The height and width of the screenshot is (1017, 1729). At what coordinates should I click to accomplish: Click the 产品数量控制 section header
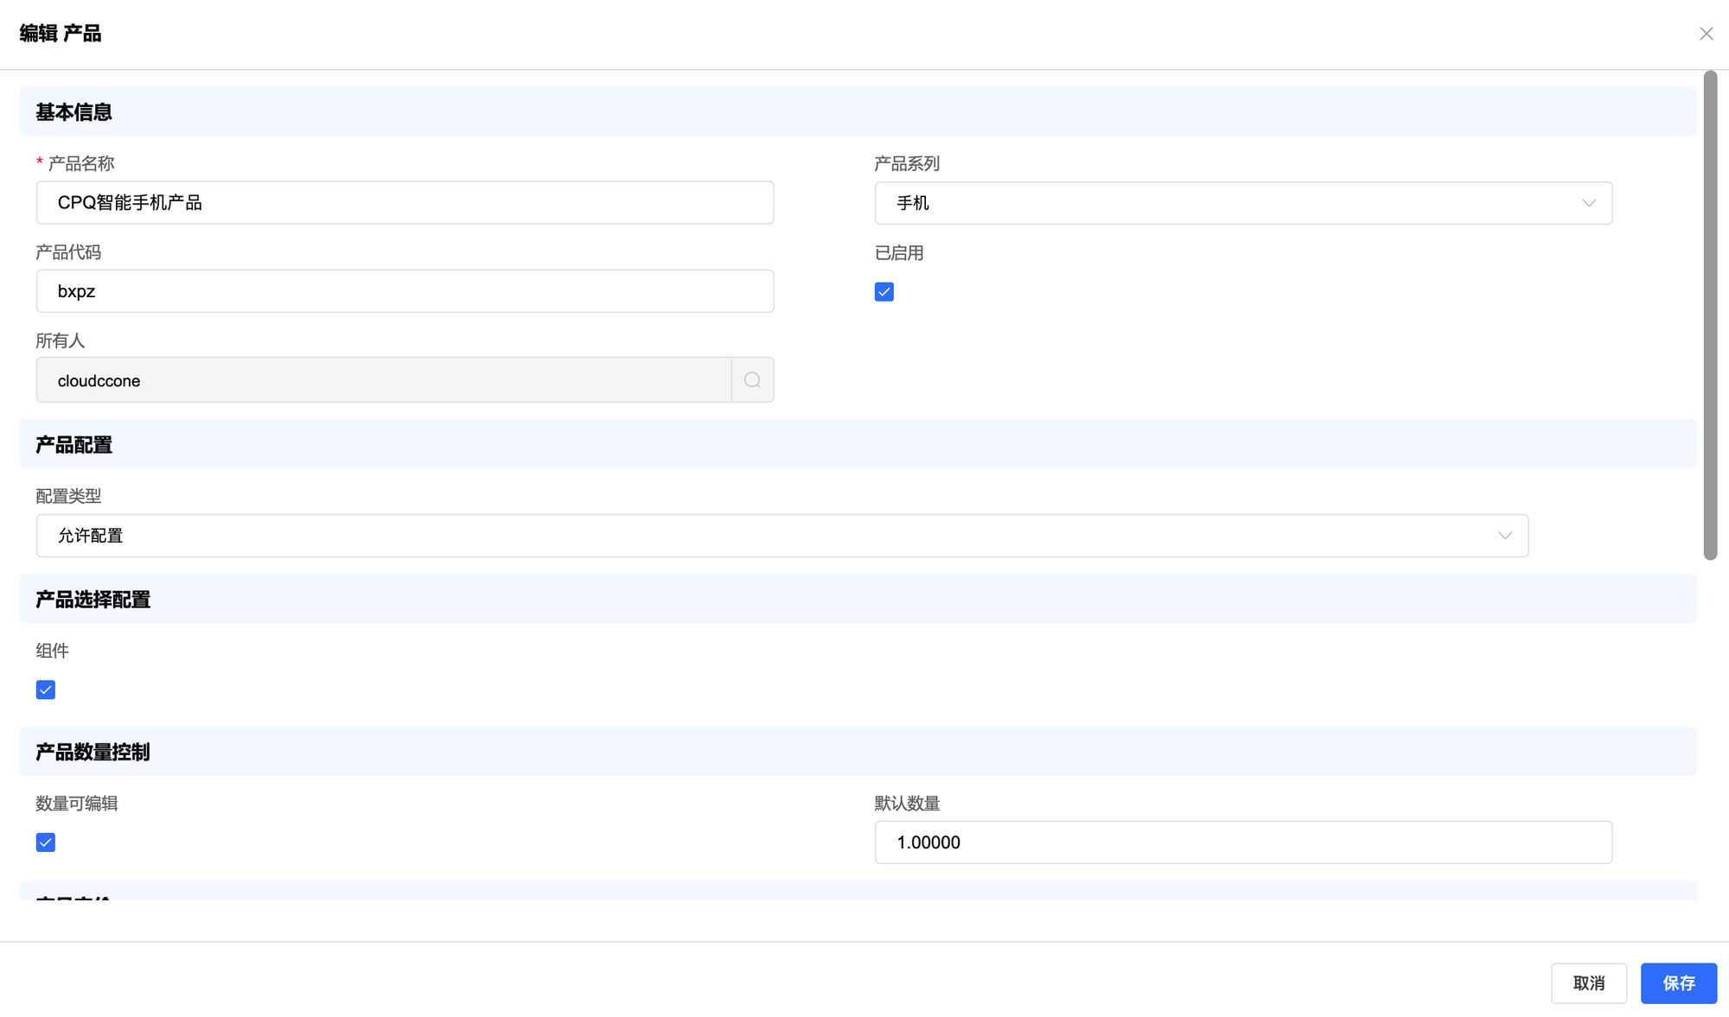click(93, 752)
